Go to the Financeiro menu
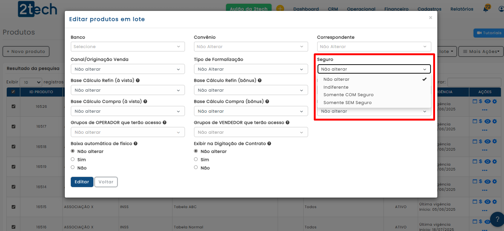The width and height of the screenshot is (504, 231). 396,9
